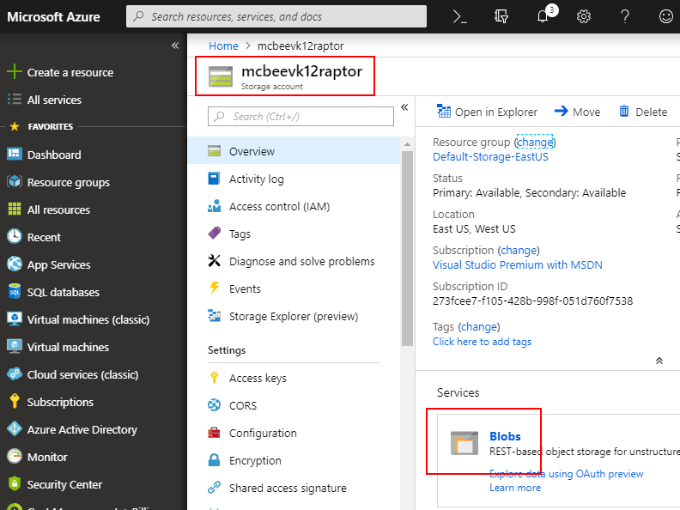Click the Access control (IAM) people icon

click(214, 206)
